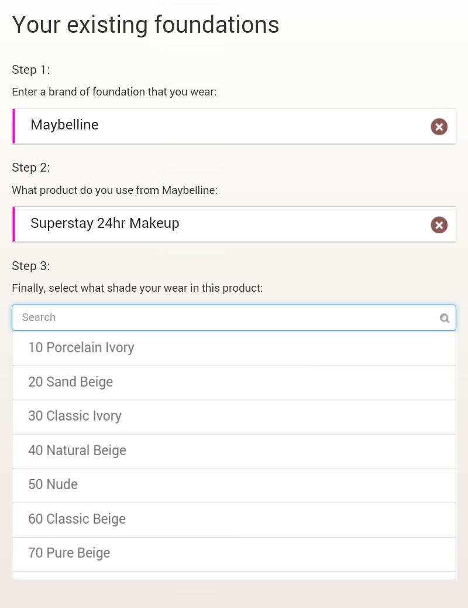Screen dimensions: 468x608
Task: Click the "What product do you use" prompt
Action: point(115,190)
